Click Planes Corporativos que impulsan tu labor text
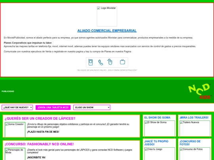214x160 pixels. pos(28,43)
